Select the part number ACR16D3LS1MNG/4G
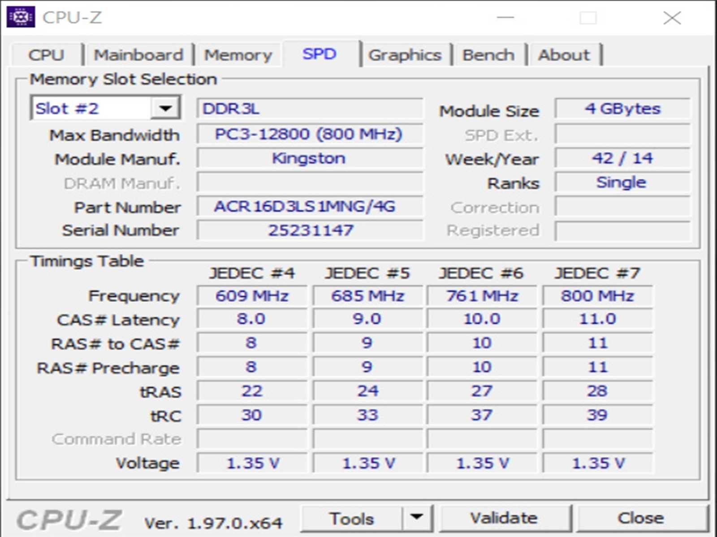The image size is (717, 537). [x=310, y=206]
